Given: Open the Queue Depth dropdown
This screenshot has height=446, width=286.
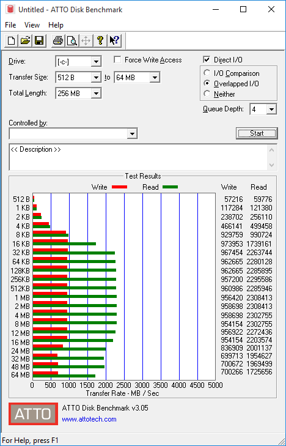Looking at the screenshot, I should point(271,110).
